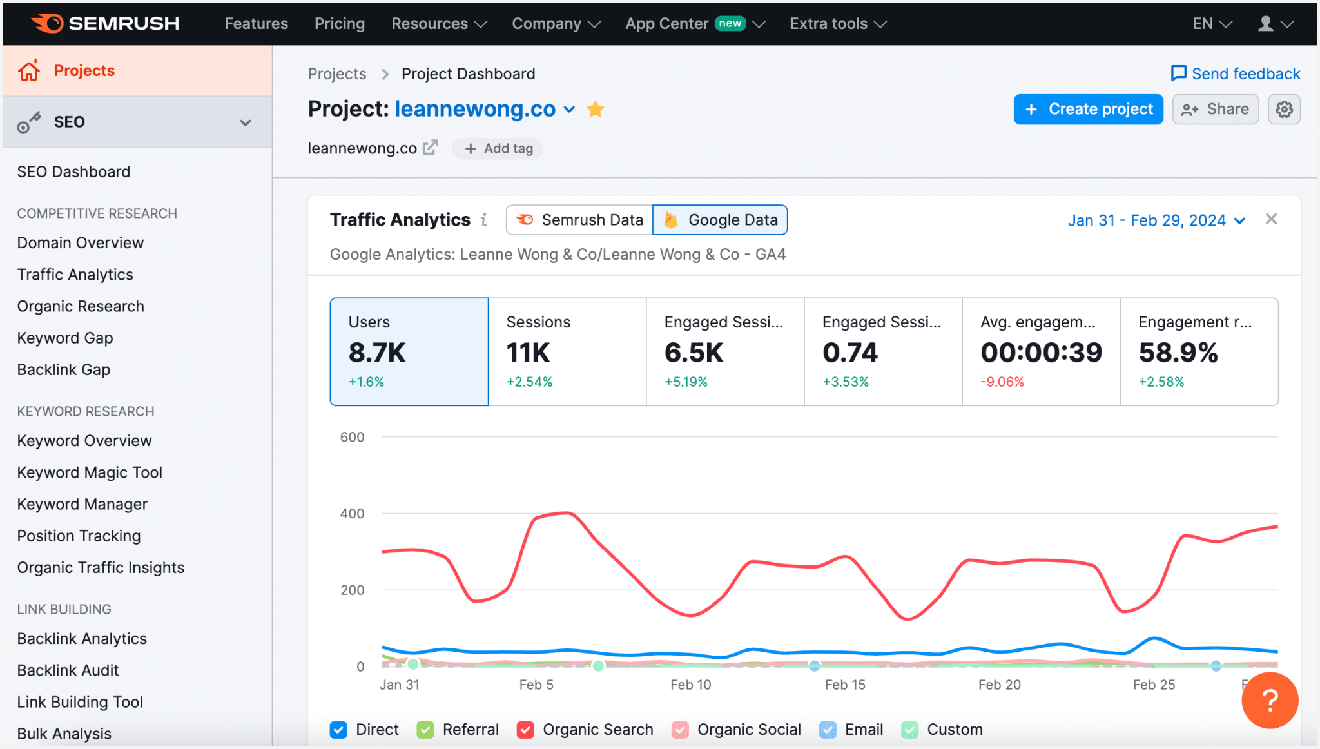
Task: Open project settings via gear icon
Action: [x=1284, y=109]
